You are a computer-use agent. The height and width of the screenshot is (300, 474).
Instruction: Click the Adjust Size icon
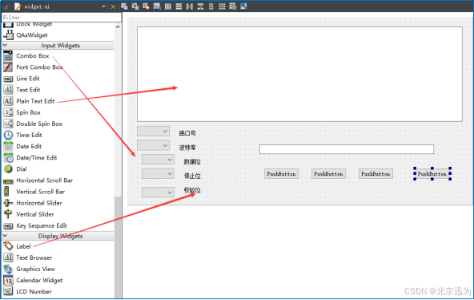243,6
